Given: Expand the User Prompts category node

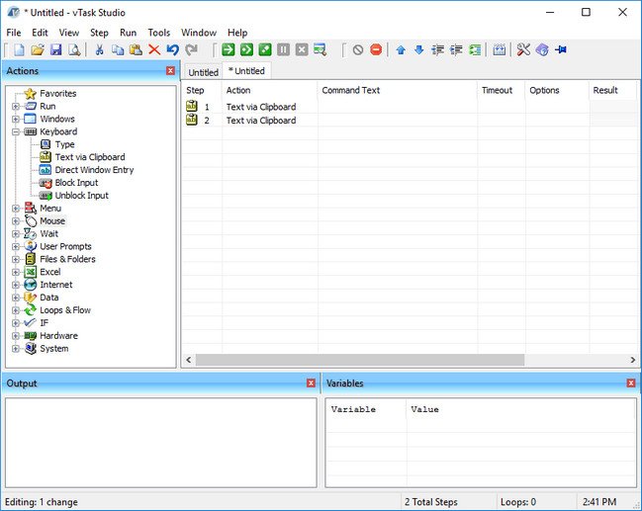Looking at the screenshot, I should click(x=16, y=247).
